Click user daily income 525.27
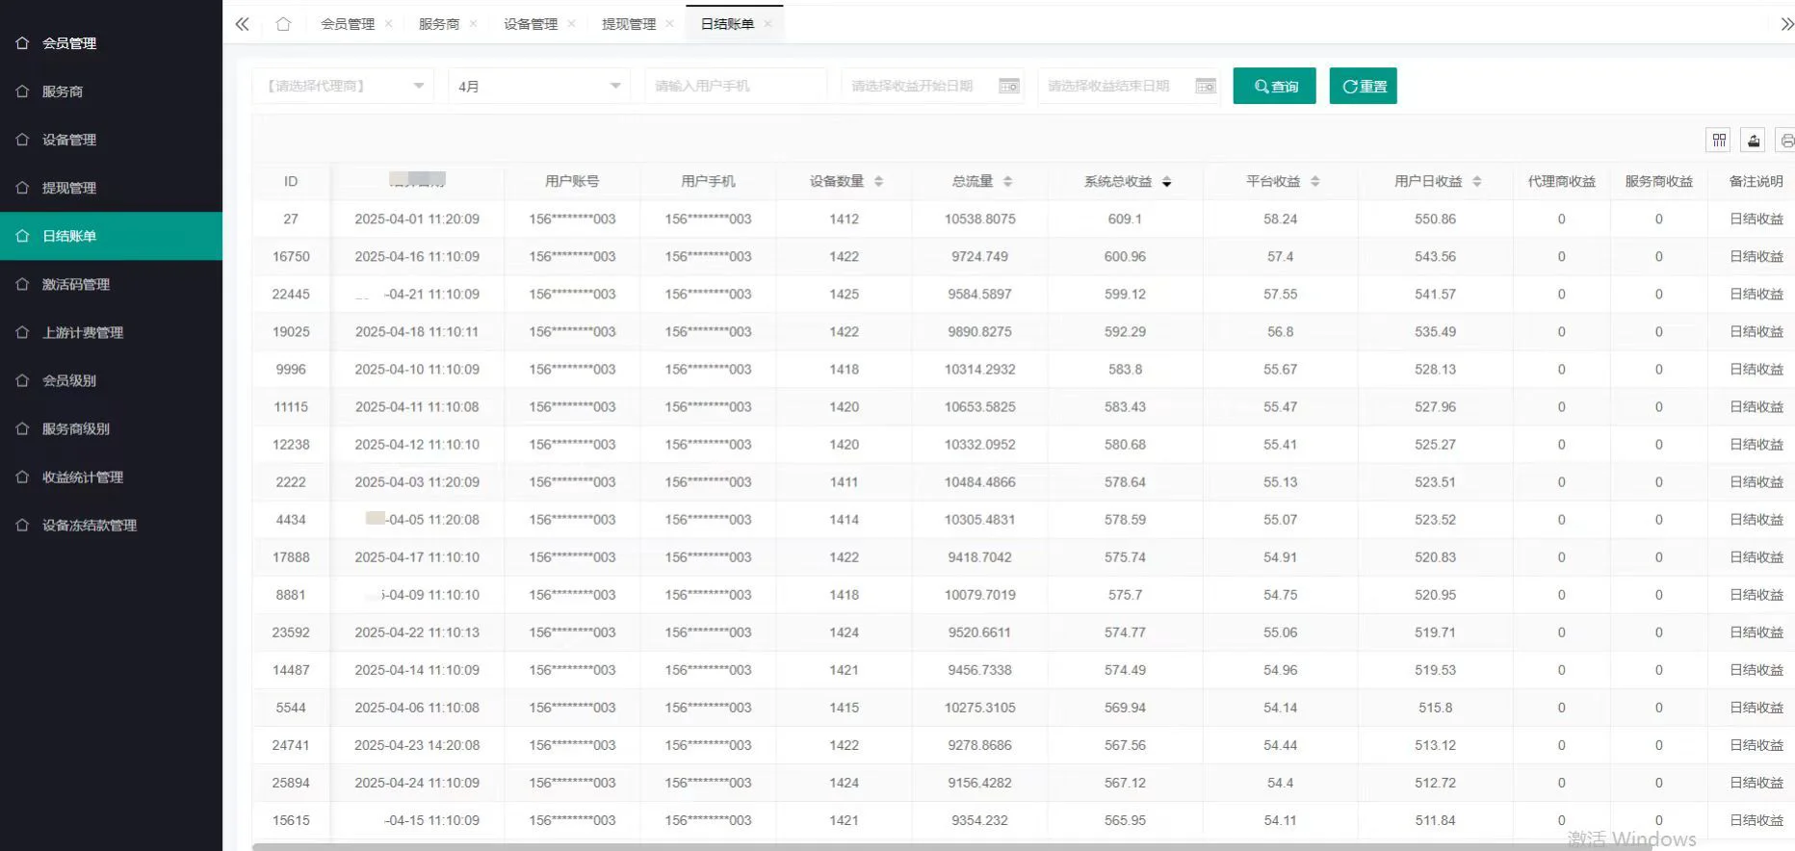The image size is (1795, 851). pyautogui.click(x=1435, y=444)
